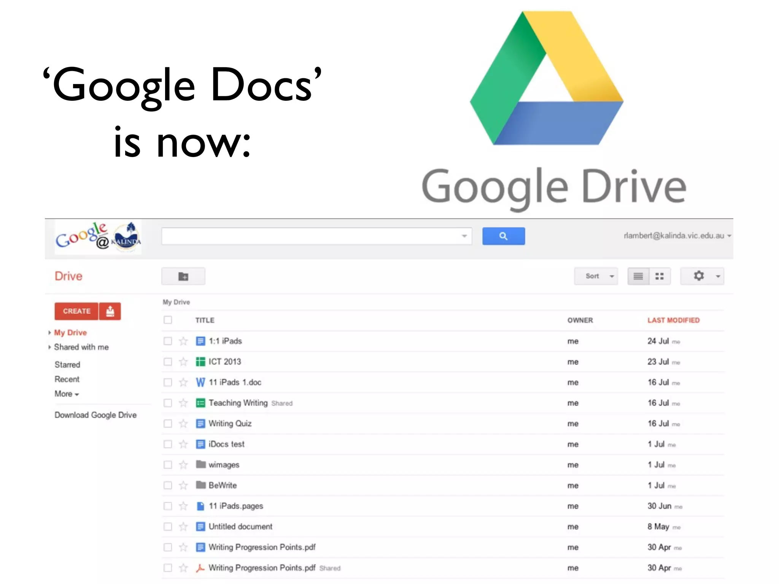This screenshot has width=779, height=584.
Task: Check the Teaching Writing row checkbox
Action: point(168,403)
